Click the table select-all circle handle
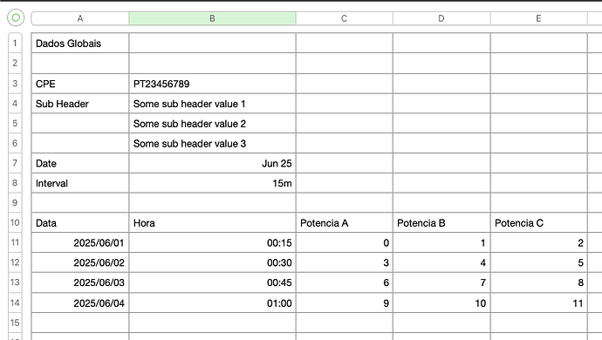Image resolution: width=602 pixels, height=340 pixels. tap(16, 17)
